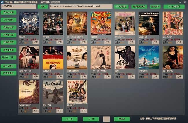Click 打开 under 悟空传
The image size is (188, 123).
36,42
